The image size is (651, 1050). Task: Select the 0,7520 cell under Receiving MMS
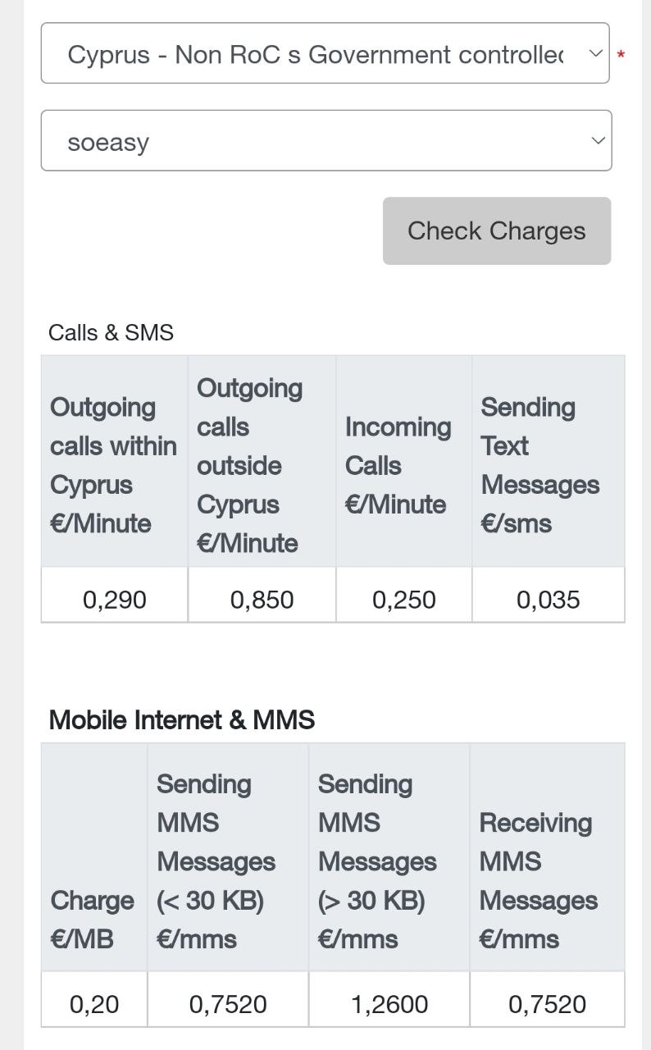point(547,1004)
